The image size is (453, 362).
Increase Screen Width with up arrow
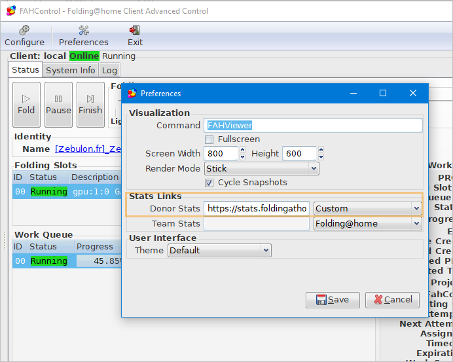pos(242,150)
